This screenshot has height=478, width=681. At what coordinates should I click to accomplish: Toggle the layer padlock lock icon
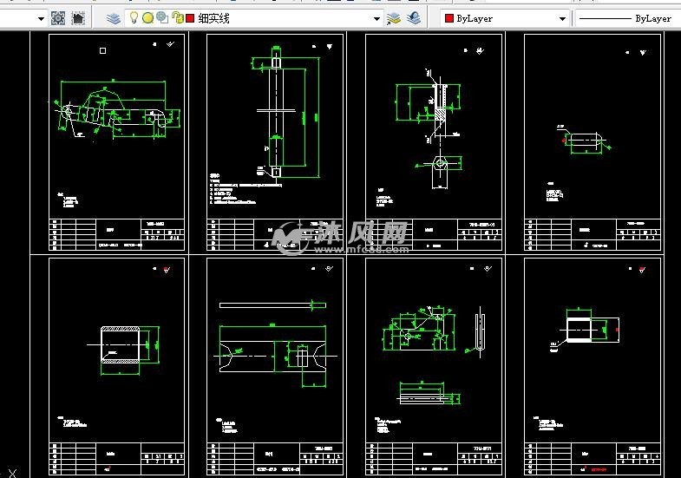coord(178,18)
